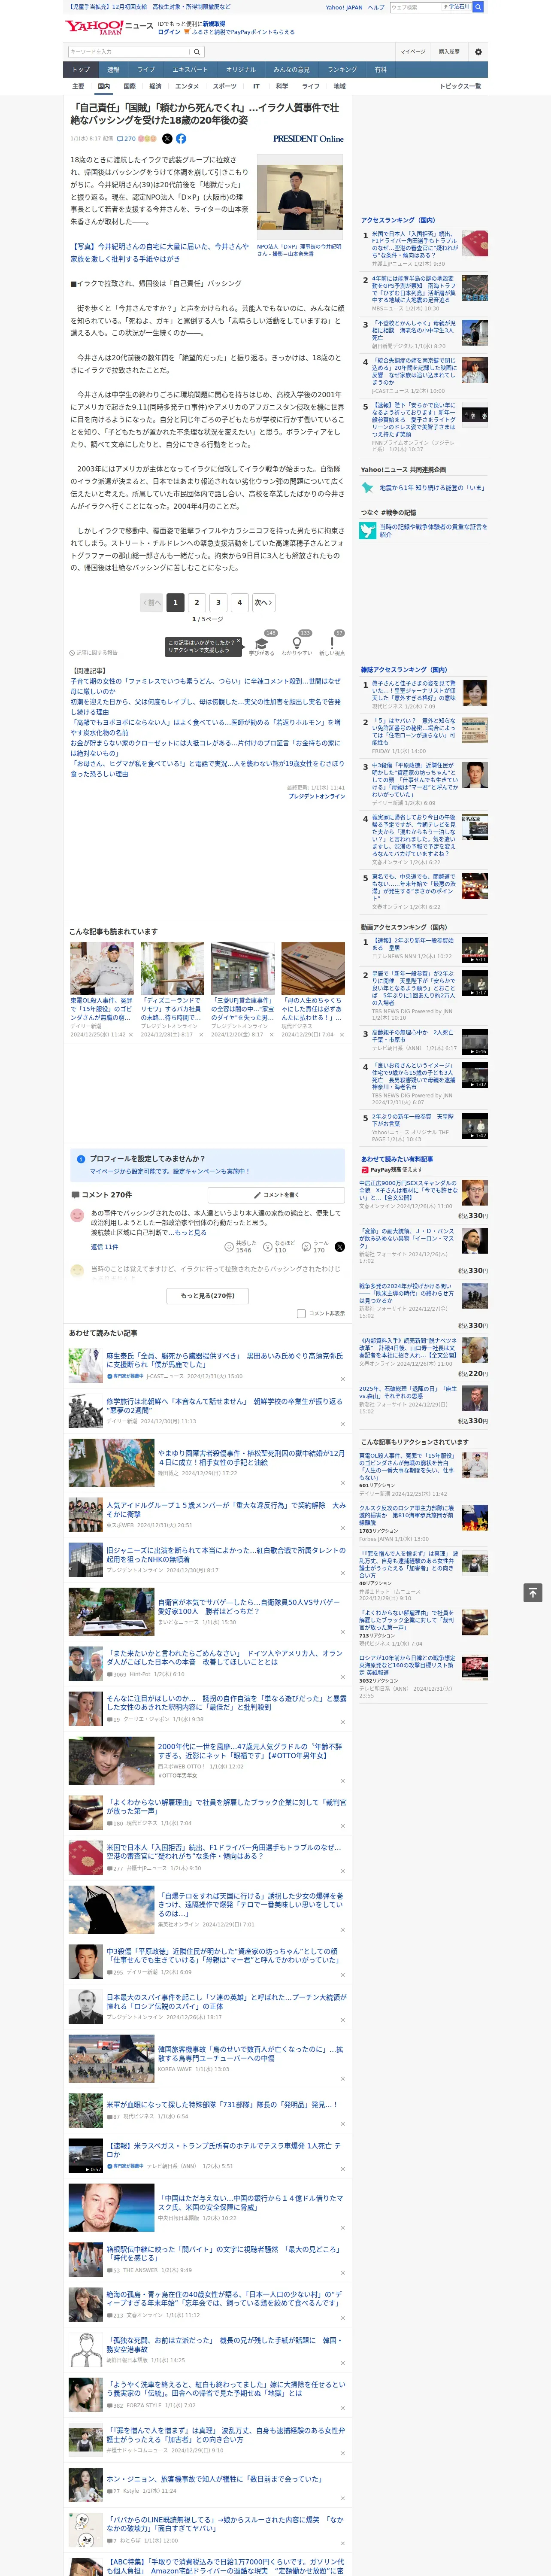The image size is (551, 2576).
Task: Click the コメントを書く button
Action: click(x=277, y=1195)
